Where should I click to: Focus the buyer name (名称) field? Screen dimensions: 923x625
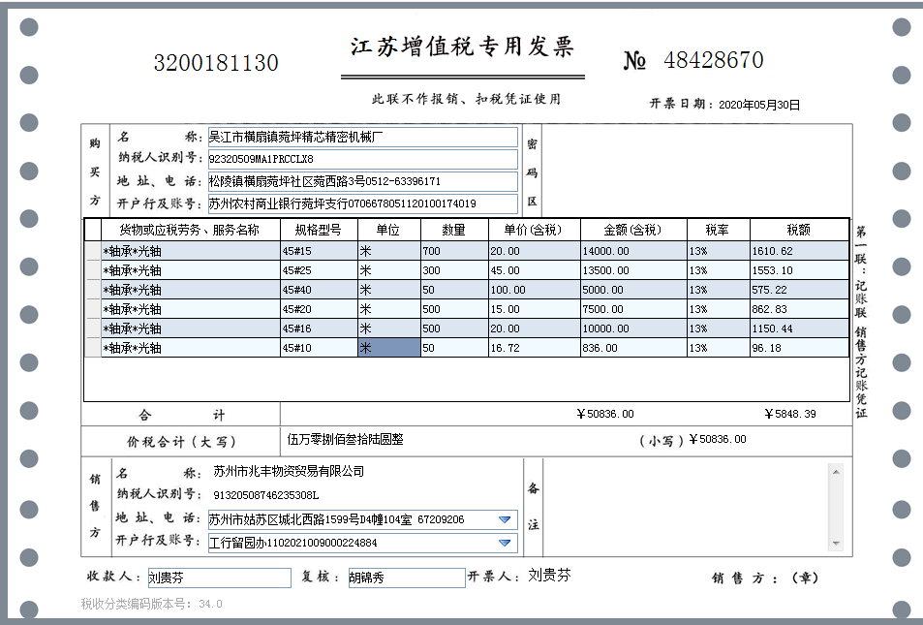click(362, 138)
